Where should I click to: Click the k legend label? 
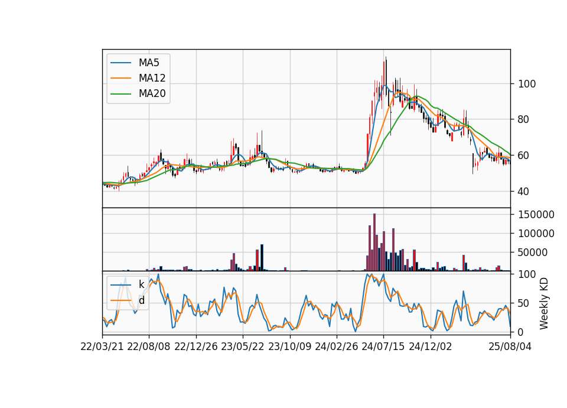141,284
